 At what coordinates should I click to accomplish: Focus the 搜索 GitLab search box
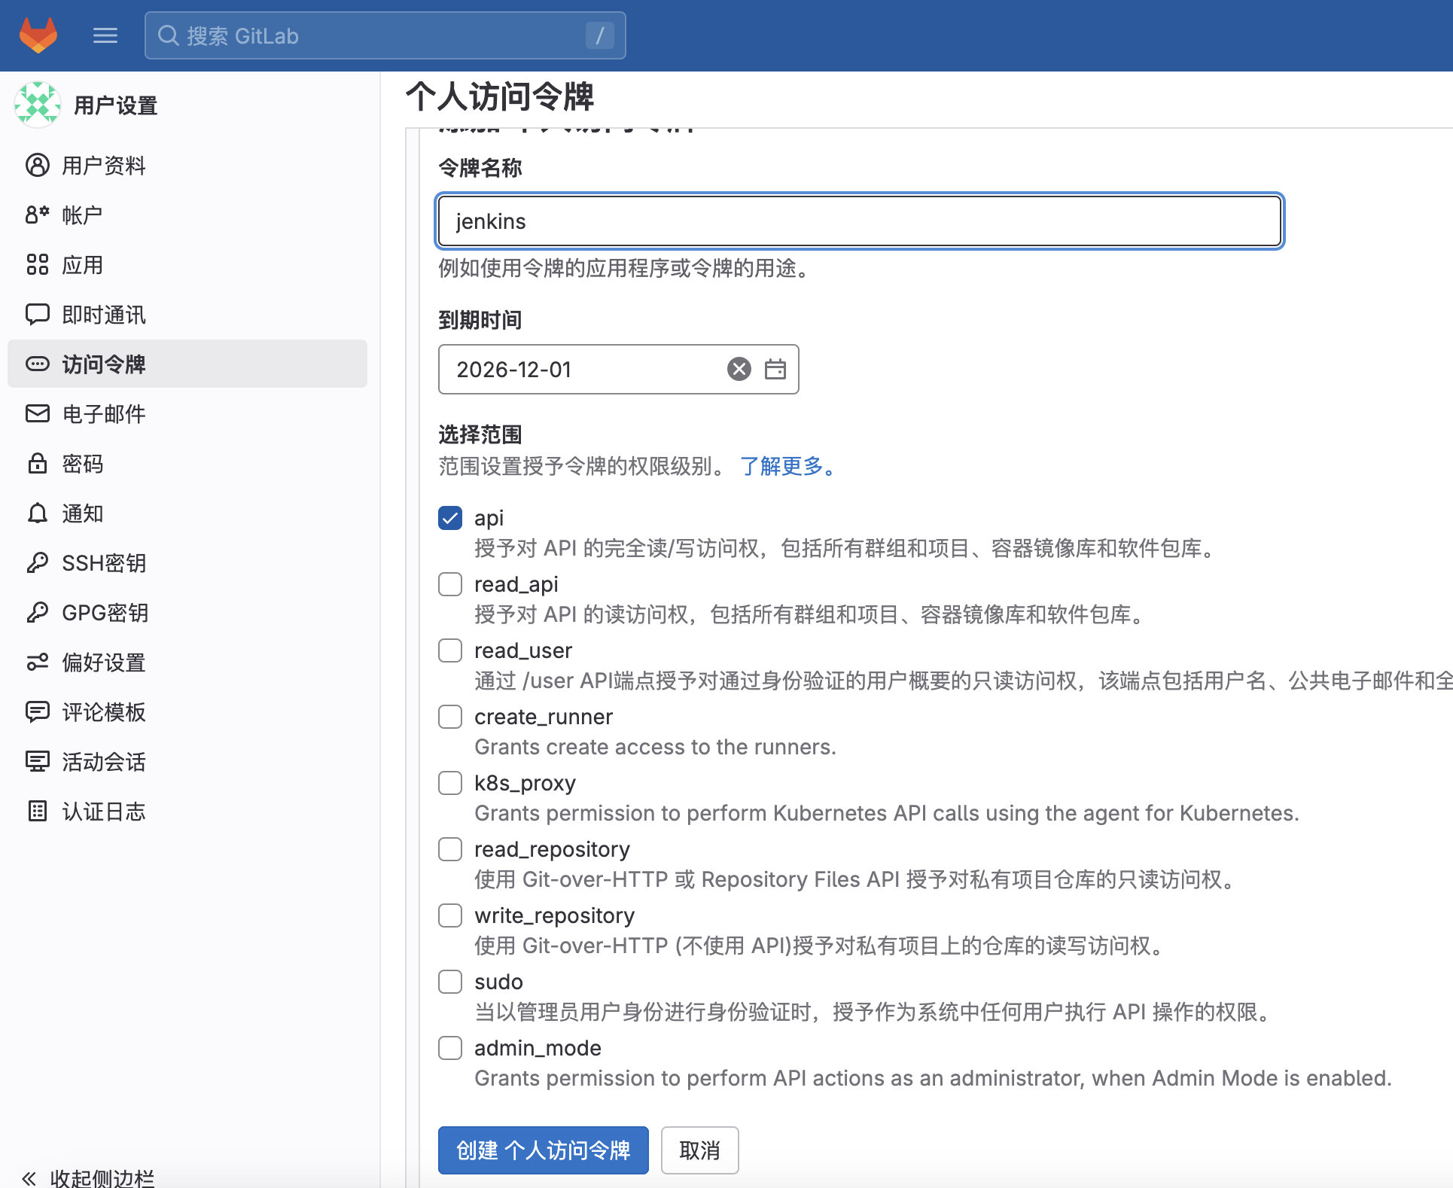click(384, 35)
